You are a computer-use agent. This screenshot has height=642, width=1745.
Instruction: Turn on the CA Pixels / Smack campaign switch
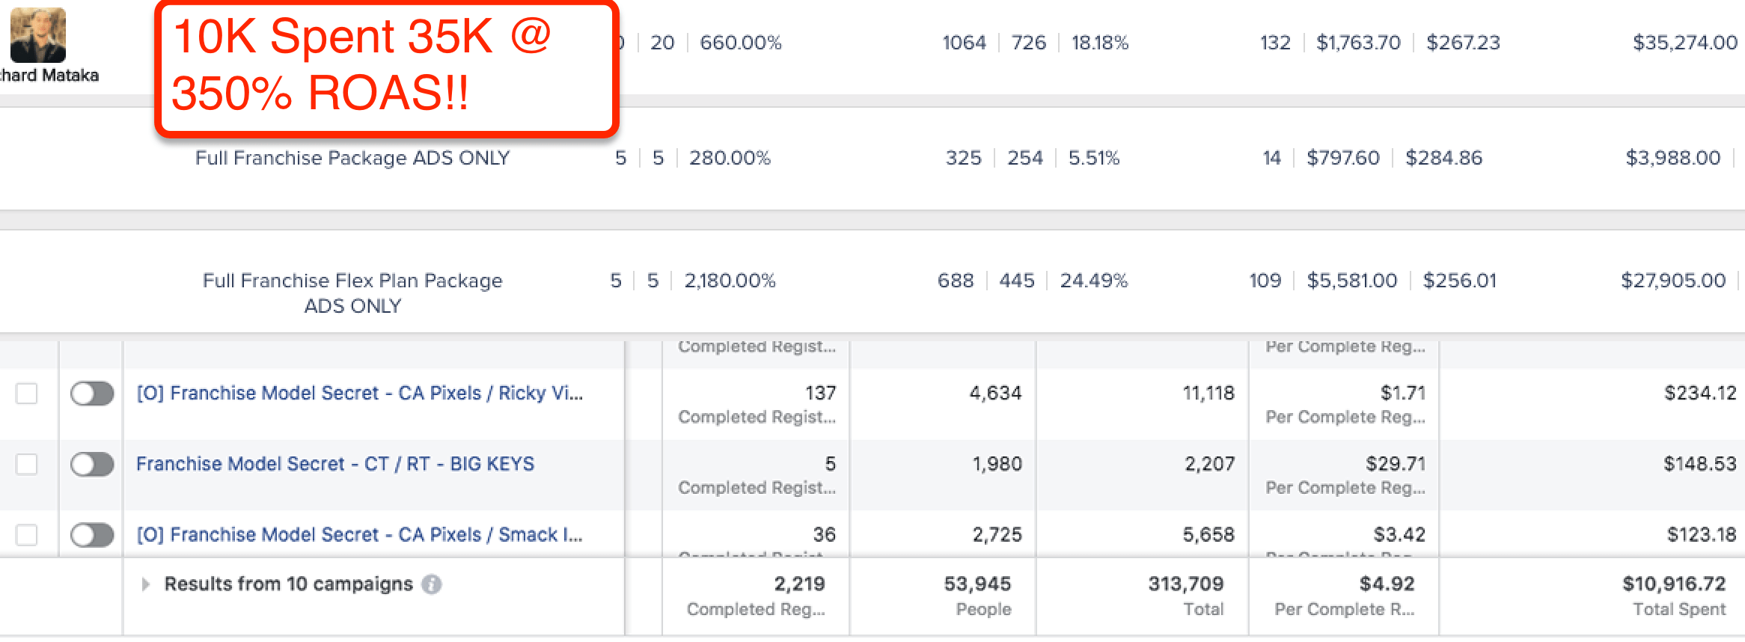pos(92,535)
